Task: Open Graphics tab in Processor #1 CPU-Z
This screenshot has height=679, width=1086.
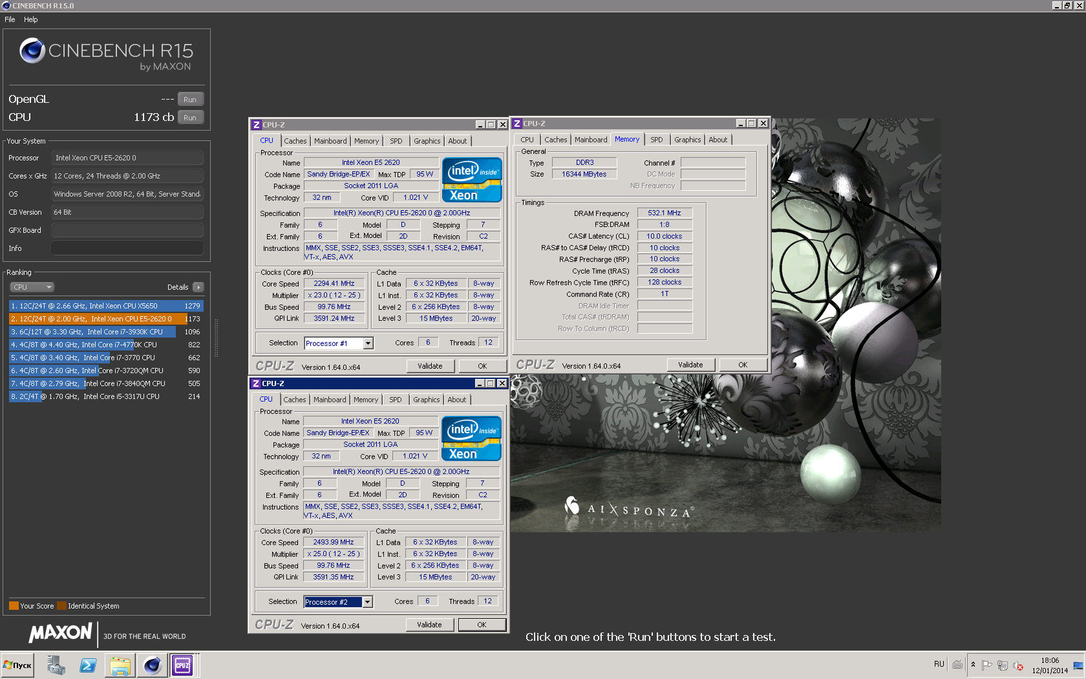Action: click(427, 141)
